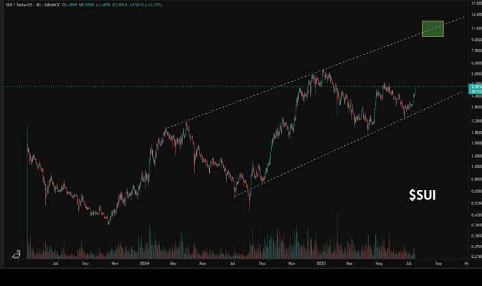Click the 11.000 price axis label
The height and width of the screenshot is (286, 482).
pyautogui.click(x=476, y=28)
